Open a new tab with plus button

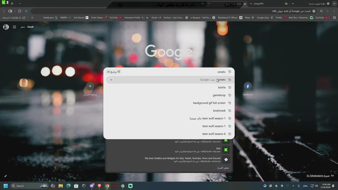[x=203, y=4]
